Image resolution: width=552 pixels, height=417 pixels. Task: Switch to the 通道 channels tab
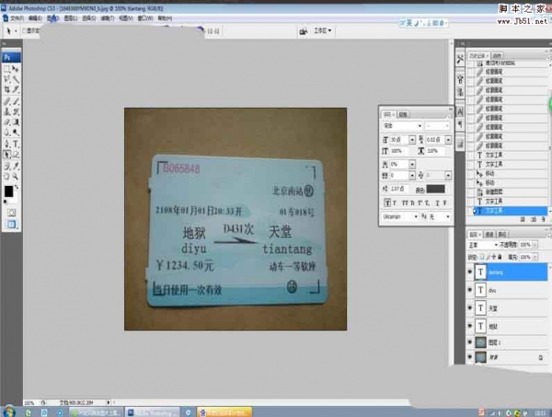click(x=489, y=234)
